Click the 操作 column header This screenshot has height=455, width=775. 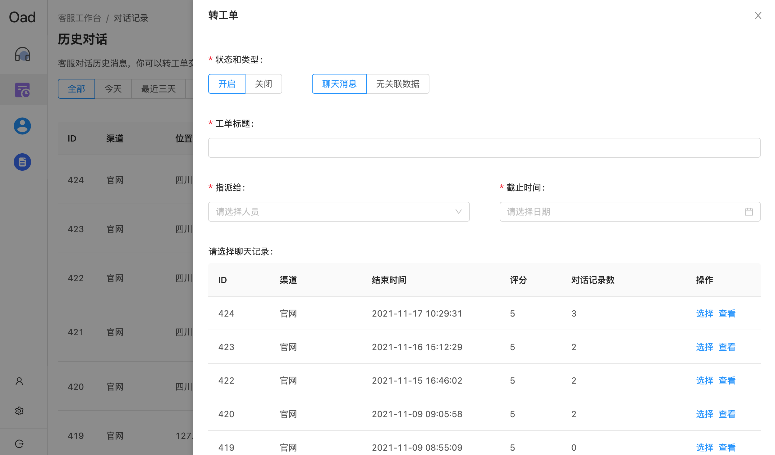coord(704,280)
